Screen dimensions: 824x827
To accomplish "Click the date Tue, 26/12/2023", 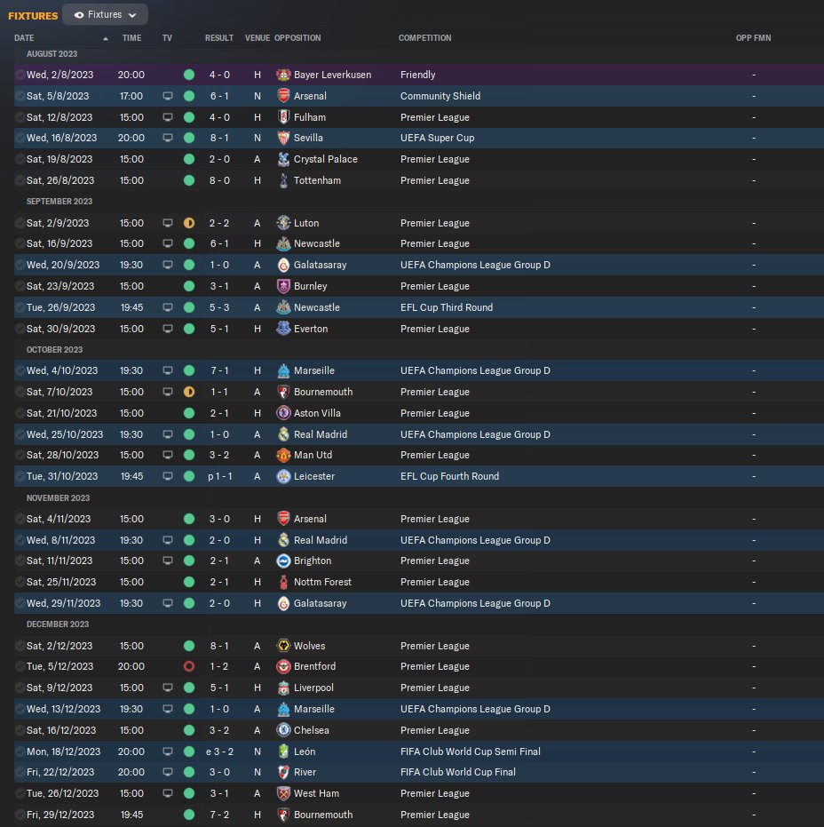I will (63, 794).
